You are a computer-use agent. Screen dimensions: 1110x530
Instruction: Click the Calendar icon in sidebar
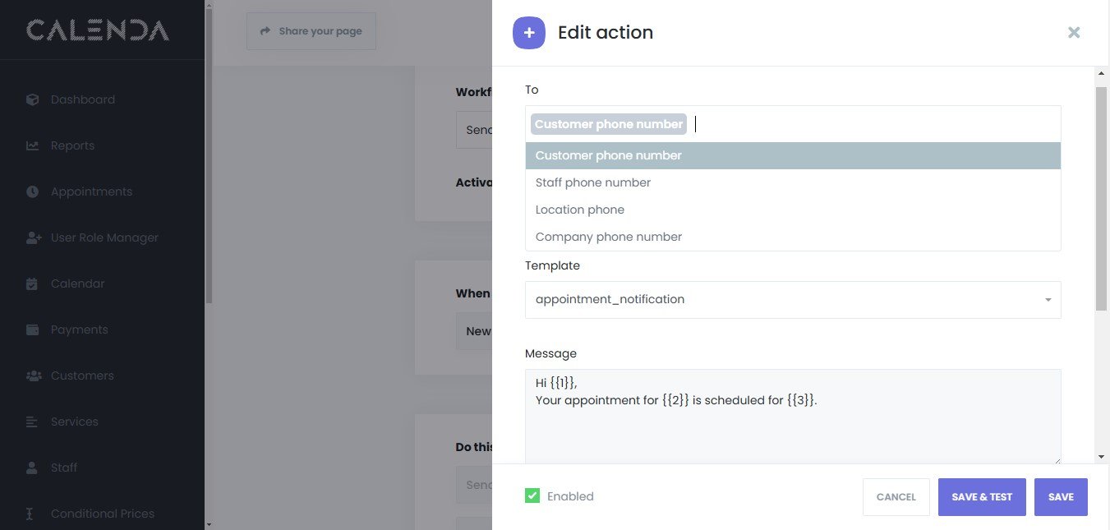pyautogui.click(x=33, y=283)
